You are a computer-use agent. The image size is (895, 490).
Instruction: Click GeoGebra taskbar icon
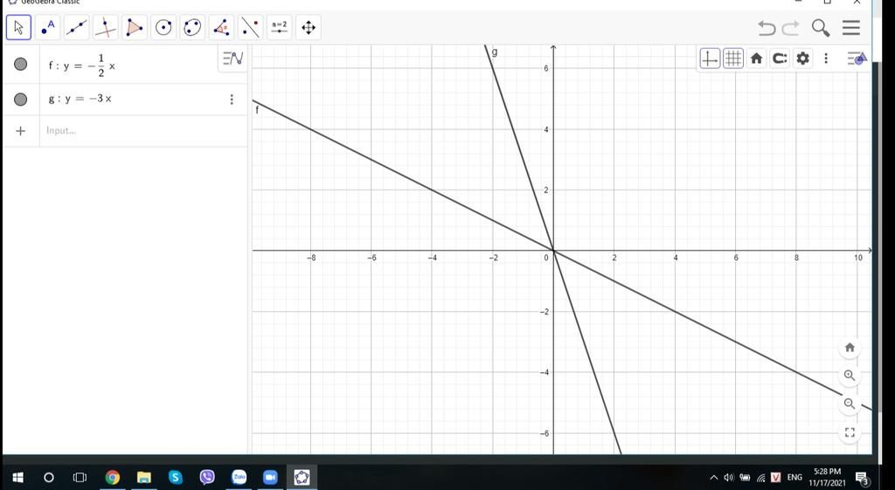pos(302,478)
